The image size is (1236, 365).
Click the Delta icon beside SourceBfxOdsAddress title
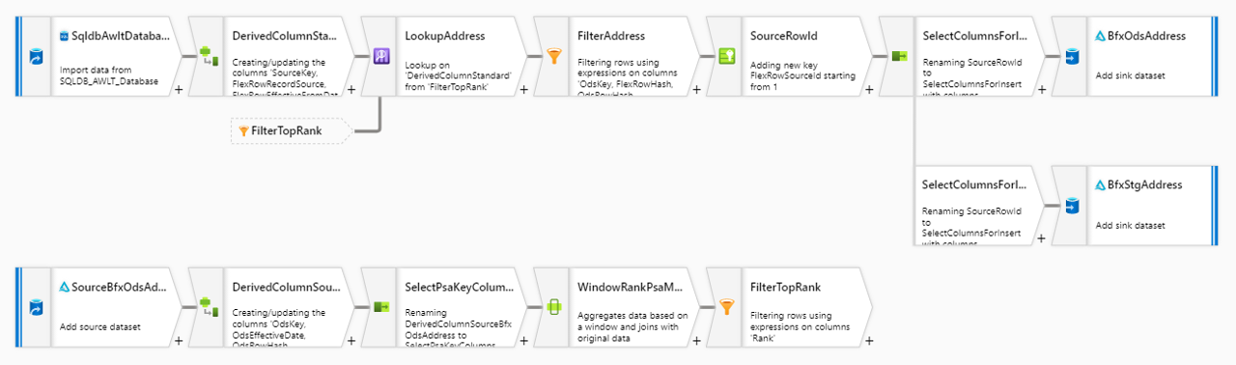click(65, 287)
